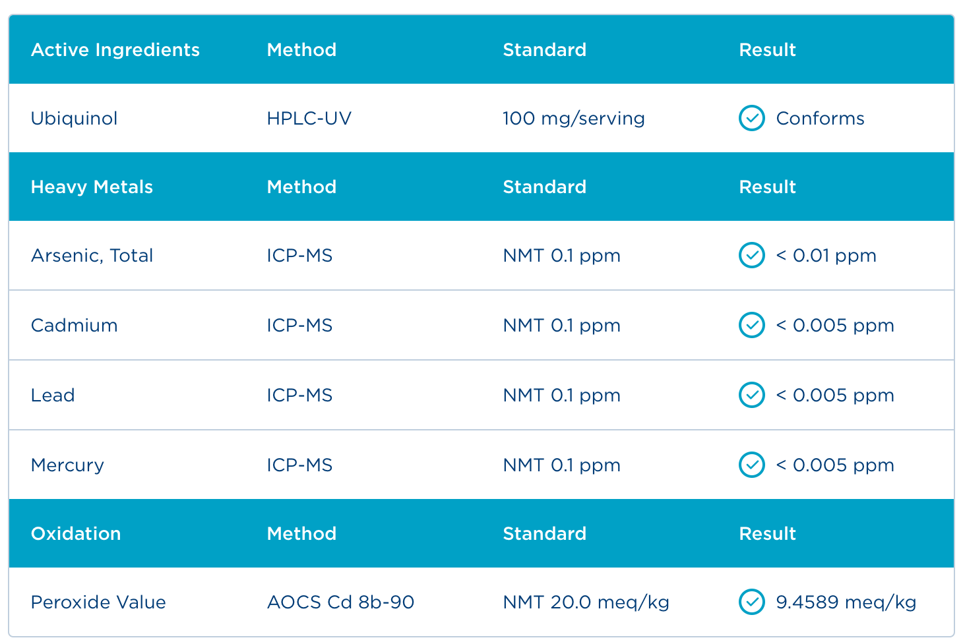The image size is (963, 644).
Task: Click the HPLC-UV method cell
Action: click(x=309, y=119)
